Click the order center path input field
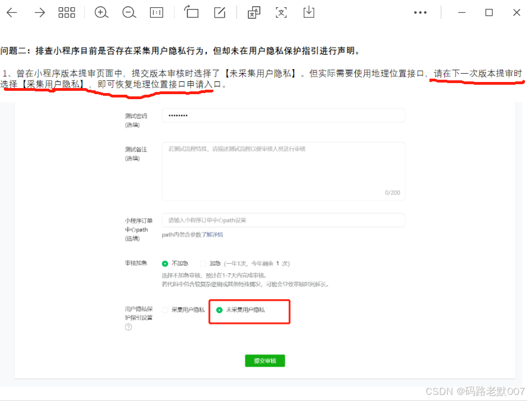The height and width of the screenshot is (401, 527). pyautogui.click(x=283, y=220)
